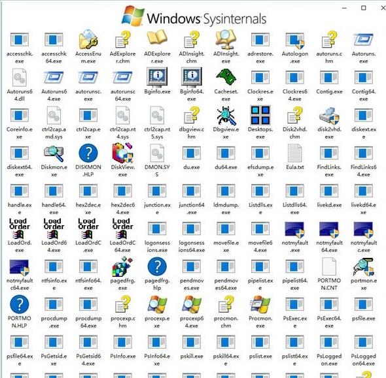Open the AdExplorer.chm help file icon
Image resolution: width=386 pixels, height=378 pixels.
pyautogui.click(x=122, y=40)
